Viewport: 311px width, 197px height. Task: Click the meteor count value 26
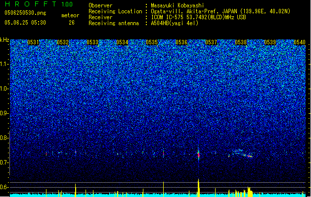click(x=72, y=23)
